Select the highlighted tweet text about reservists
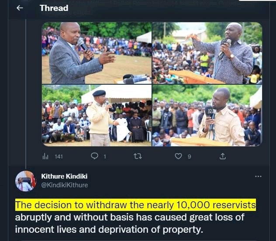 [x=135, y=205]
